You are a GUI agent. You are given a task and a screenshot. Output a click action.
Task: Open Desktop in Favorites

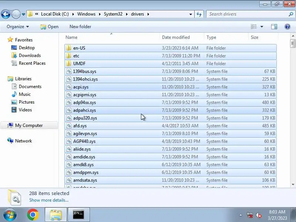(x=27, y=48)
